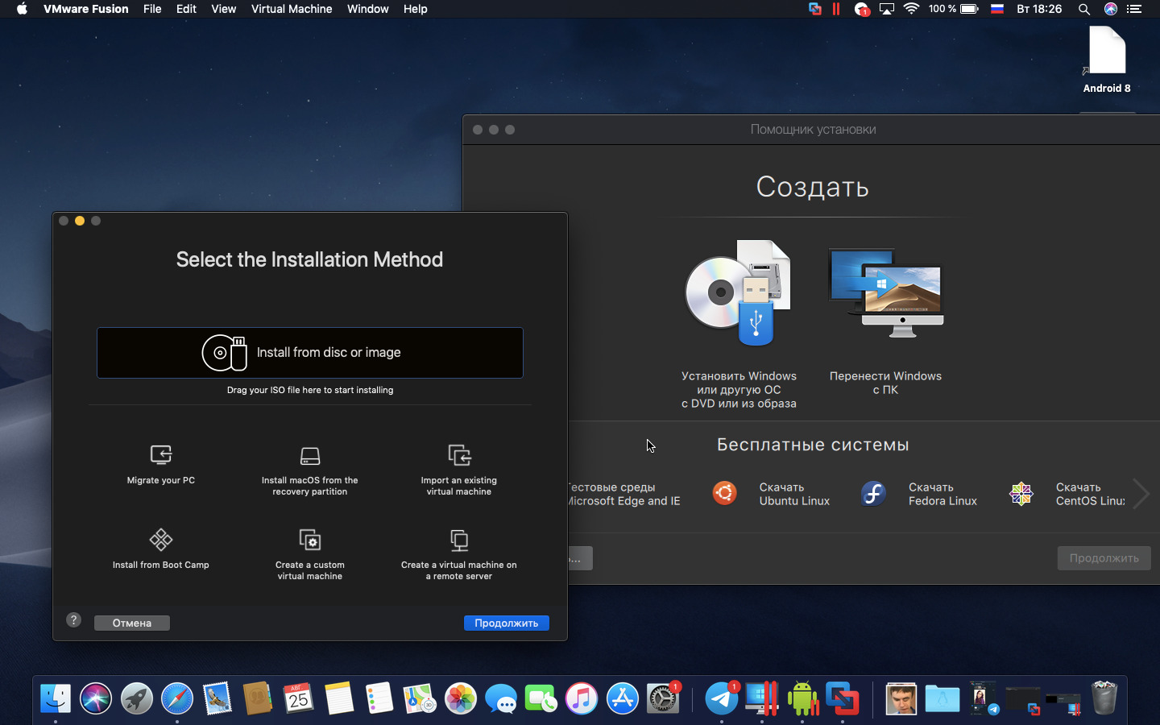Open the Virtual Machine menu
The image size is (1160, 725).
tap(291, 9)
